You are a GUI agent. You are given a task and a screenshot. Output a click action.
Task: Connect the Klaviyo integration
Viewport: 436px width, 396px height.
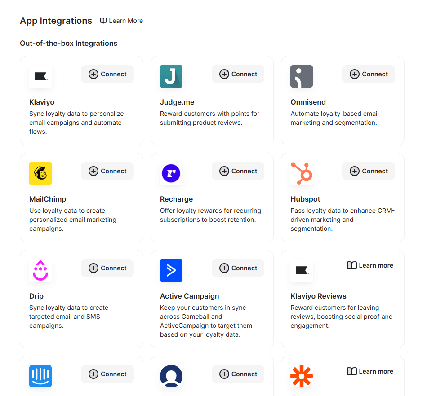[107, 74]
